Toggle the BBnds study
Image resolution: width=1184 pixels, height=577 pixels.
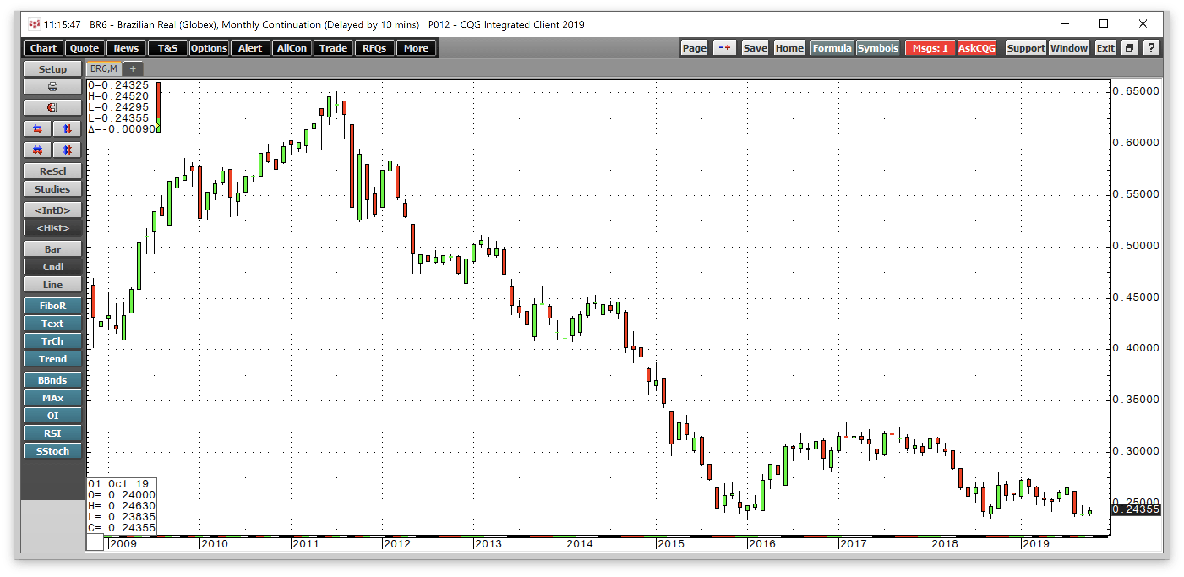[x=52, y=381]
